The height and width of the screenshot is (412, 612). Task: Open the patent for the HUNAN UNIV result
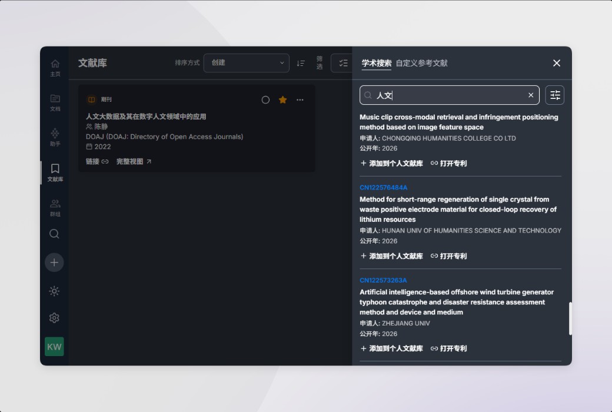[x=448, y=256]
